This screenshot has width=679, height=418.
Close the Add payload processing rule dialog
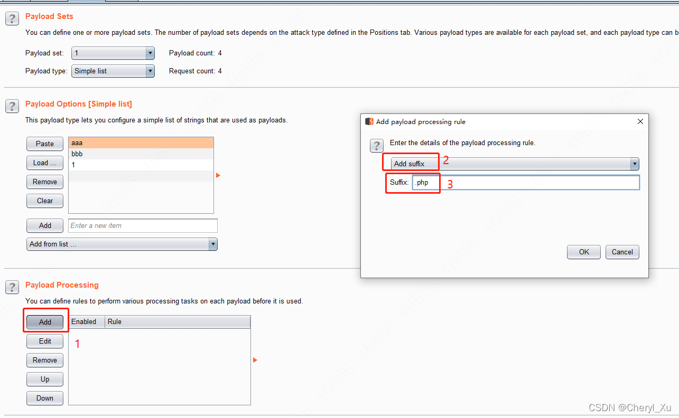[x=640, y=121]
